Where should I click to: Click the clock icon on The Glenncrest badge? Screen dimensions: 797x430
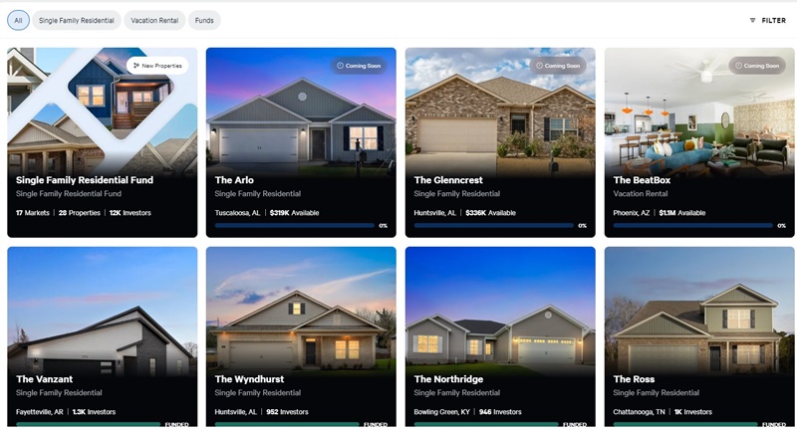(x=539, y=66)
